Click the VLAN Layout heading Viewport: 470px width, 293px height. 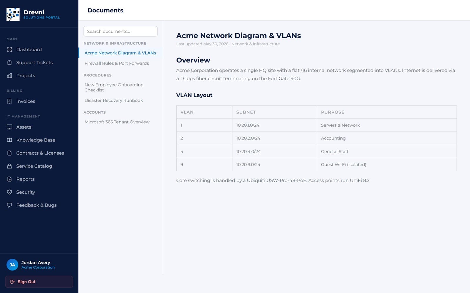pyautogui.click(x=194, y=95)
